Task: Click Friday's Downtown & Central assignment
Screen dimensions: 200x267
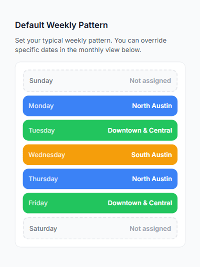Action: pyautogui.click(x=100, y=203)
